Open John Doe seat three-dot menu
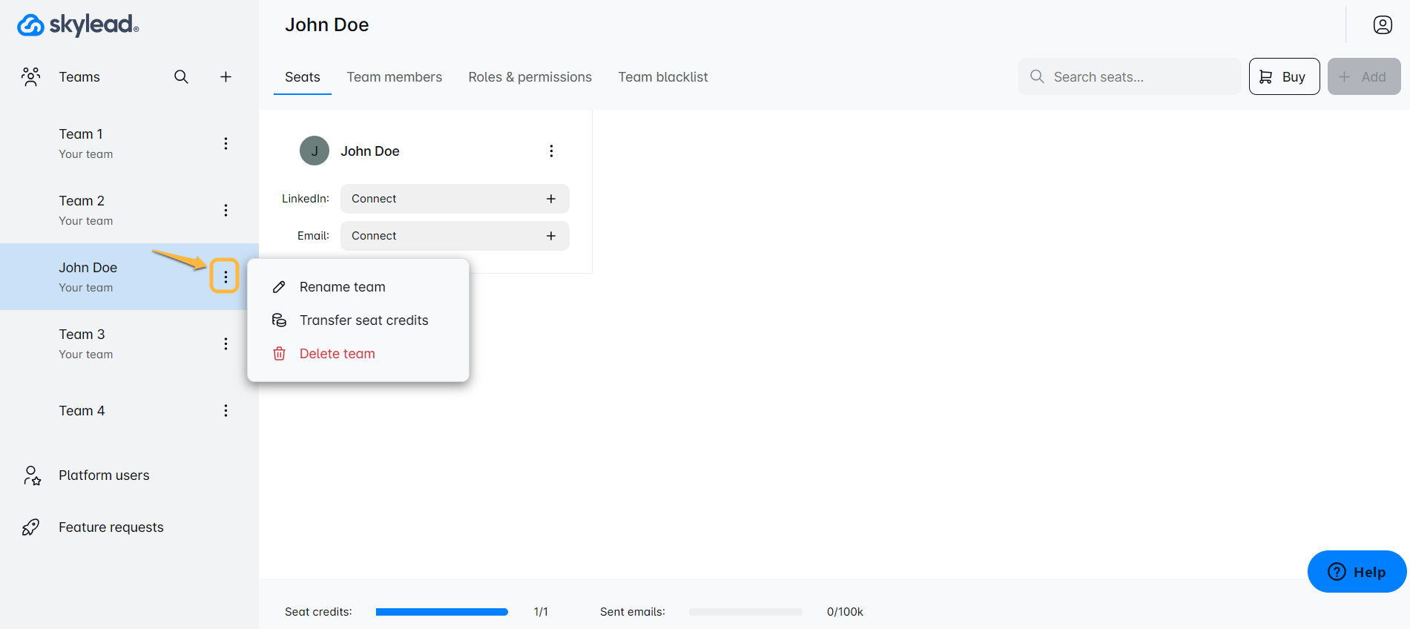The image size is (1410, 629). tap(550, 151)
